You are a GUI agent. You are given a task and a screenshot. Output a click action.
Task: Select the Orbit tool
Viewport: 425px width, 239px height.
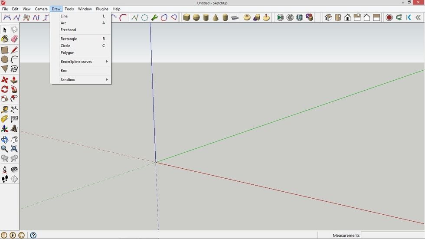(x=5, y=140)
